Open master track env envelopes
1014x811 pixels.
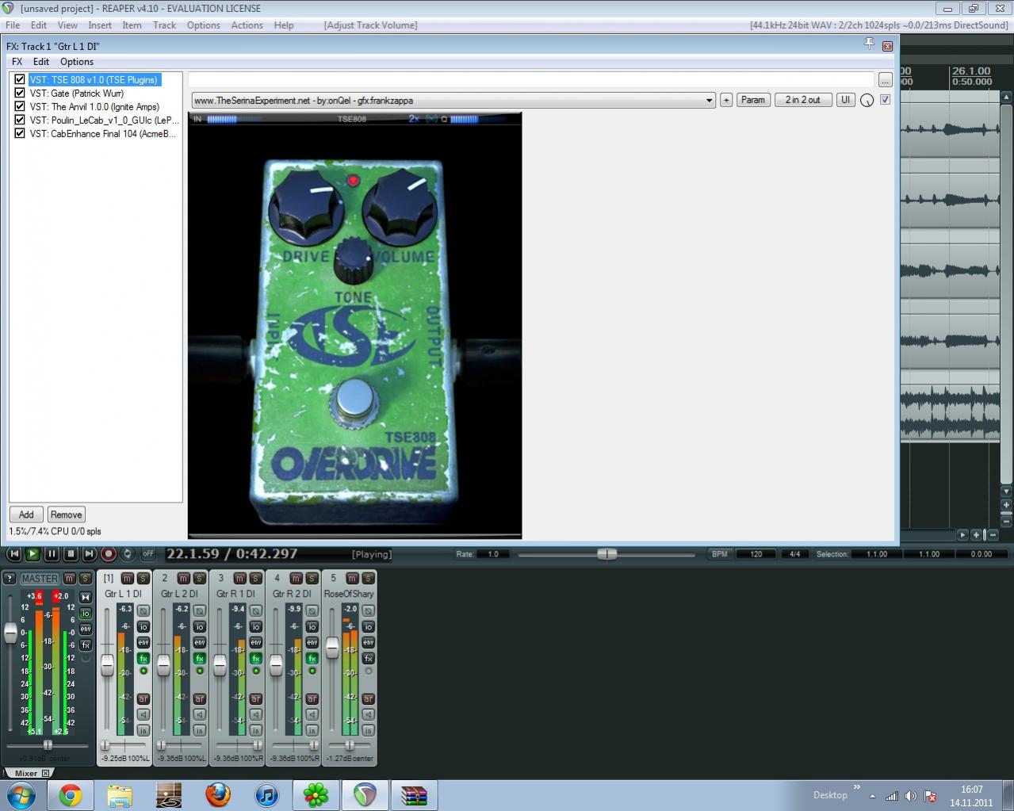pyautogui.click(x=86, y=629)
